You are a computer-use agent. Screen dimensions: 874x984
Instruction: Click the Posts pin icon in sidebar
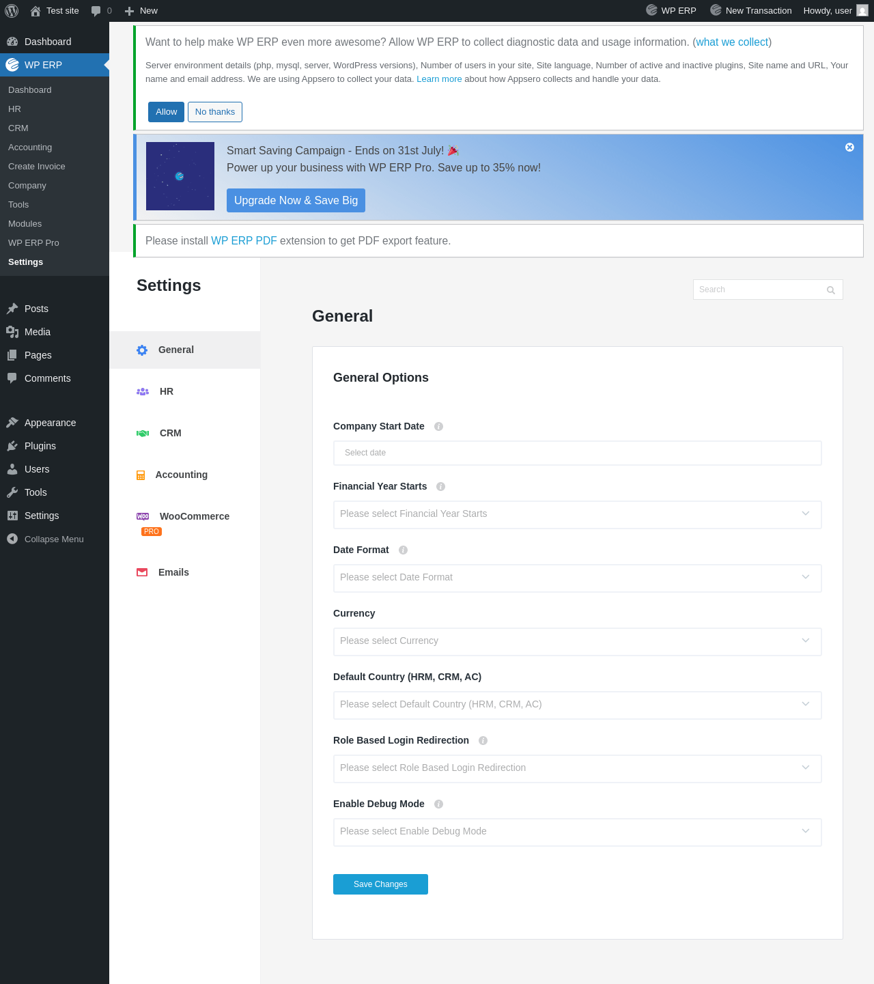pos(12,309)
